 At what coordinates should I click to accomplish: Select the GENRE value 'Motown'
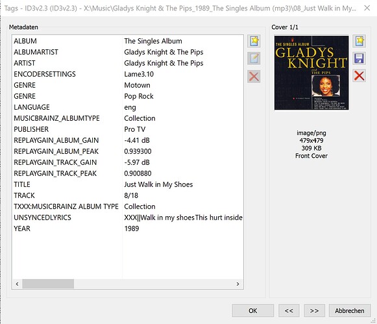click(x=137, y=86)
